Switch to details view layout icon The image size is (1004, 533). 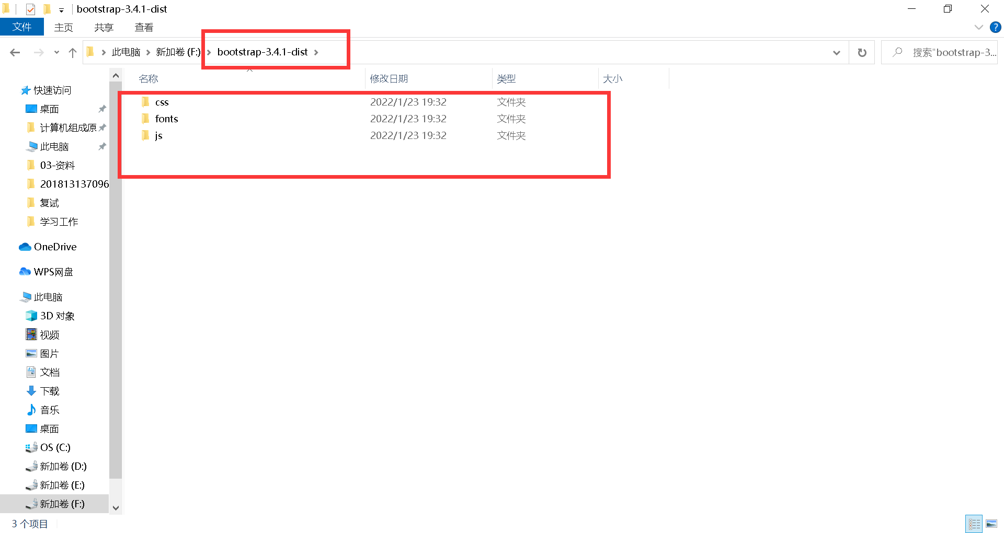pos(974,524)
